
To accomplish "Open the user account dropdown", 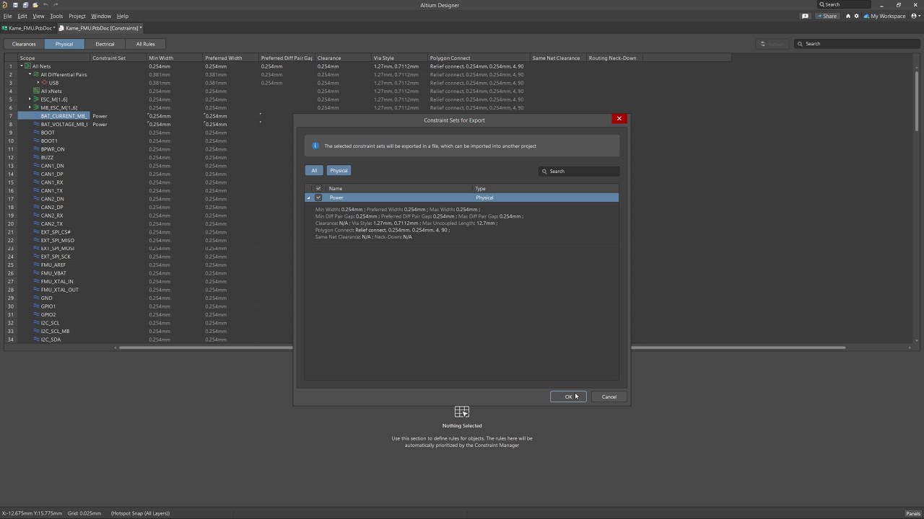I will [x=915, y=16].
